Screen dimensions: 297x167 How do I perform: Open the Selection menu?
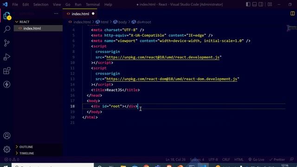(41, 4)
